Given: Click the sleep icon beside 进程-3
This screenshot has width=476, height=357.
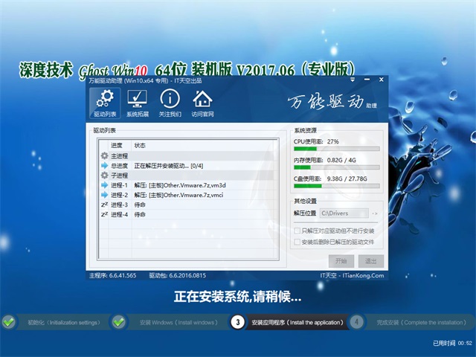Looking at the screenshot, I should coord(104,205).
